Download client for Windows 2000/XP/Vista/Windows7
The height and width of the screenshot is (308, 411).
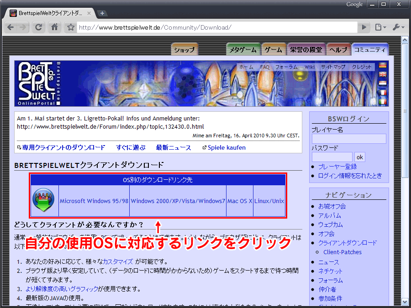[178, 201]
